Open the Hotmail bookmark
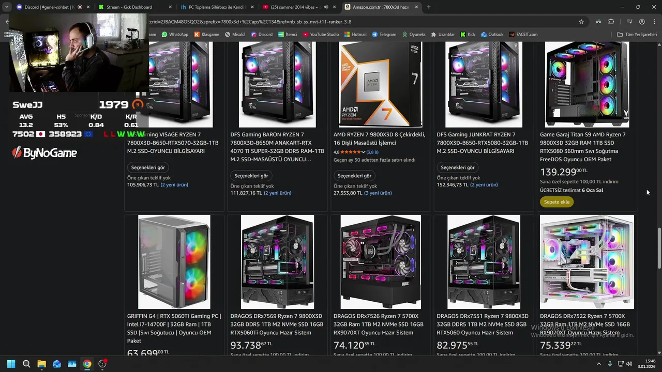 coord(355,35)
